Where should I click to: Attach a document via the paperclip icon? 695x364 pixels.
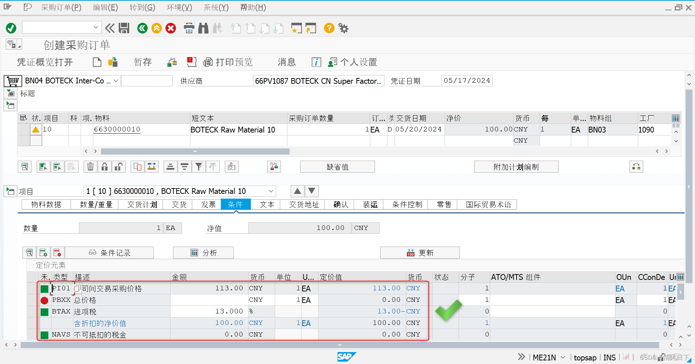(231, 166)
